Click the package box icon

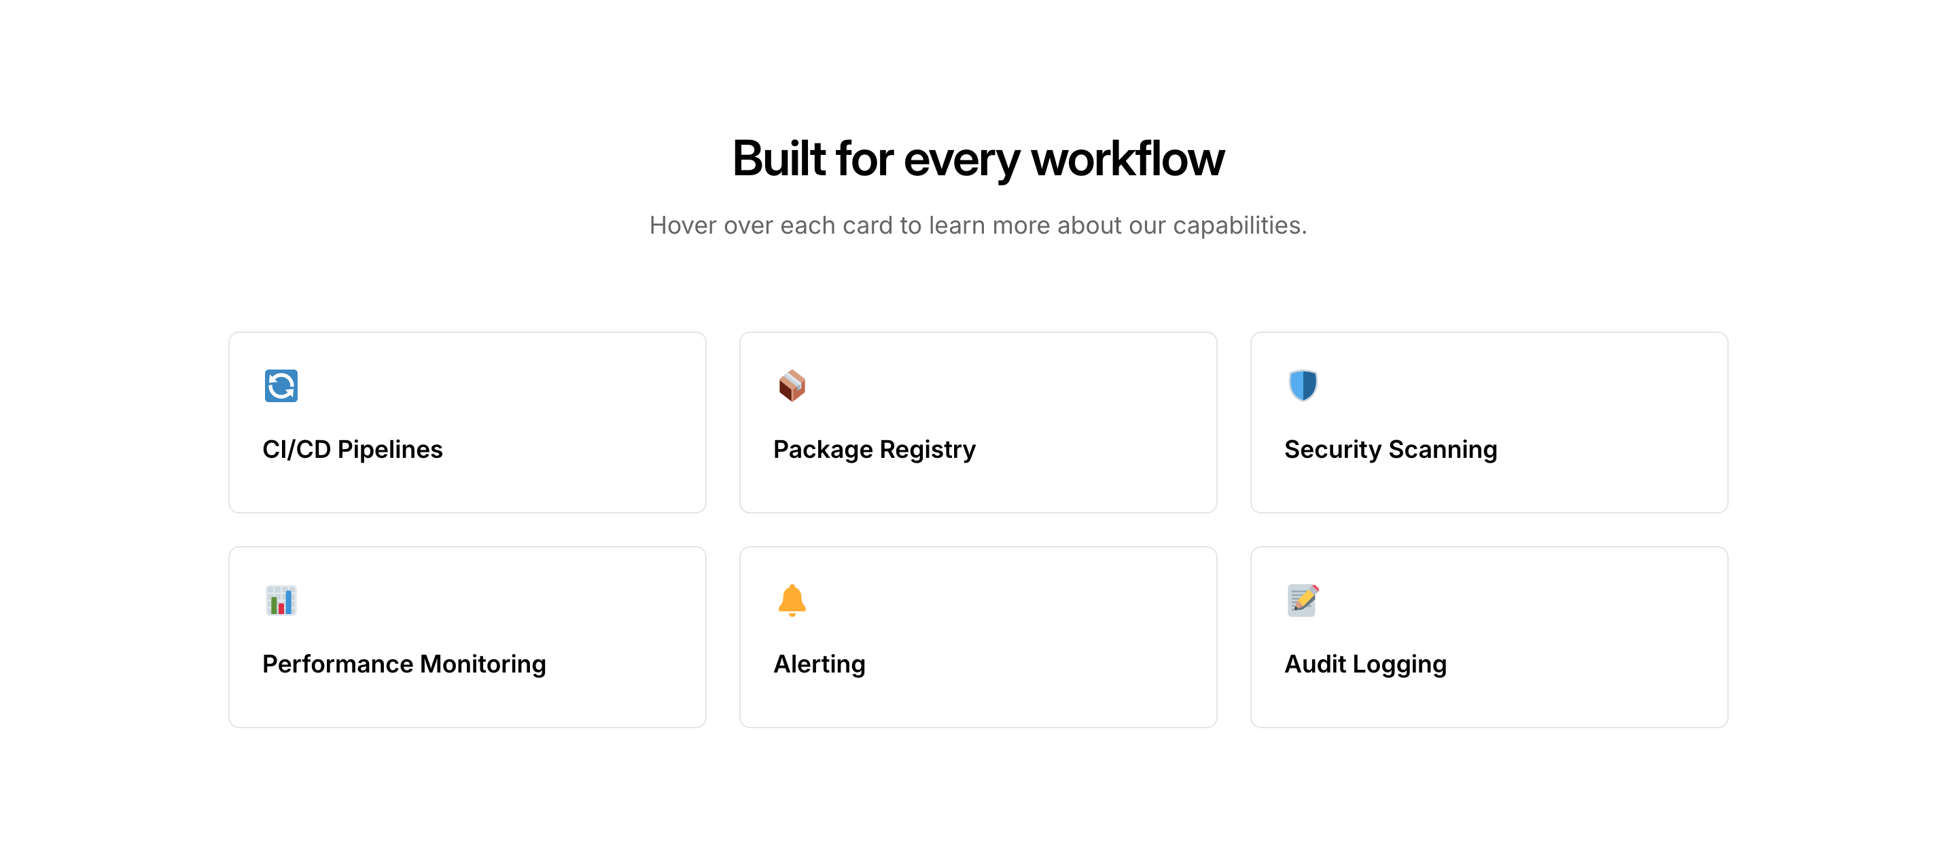click(x=792, y=386)
